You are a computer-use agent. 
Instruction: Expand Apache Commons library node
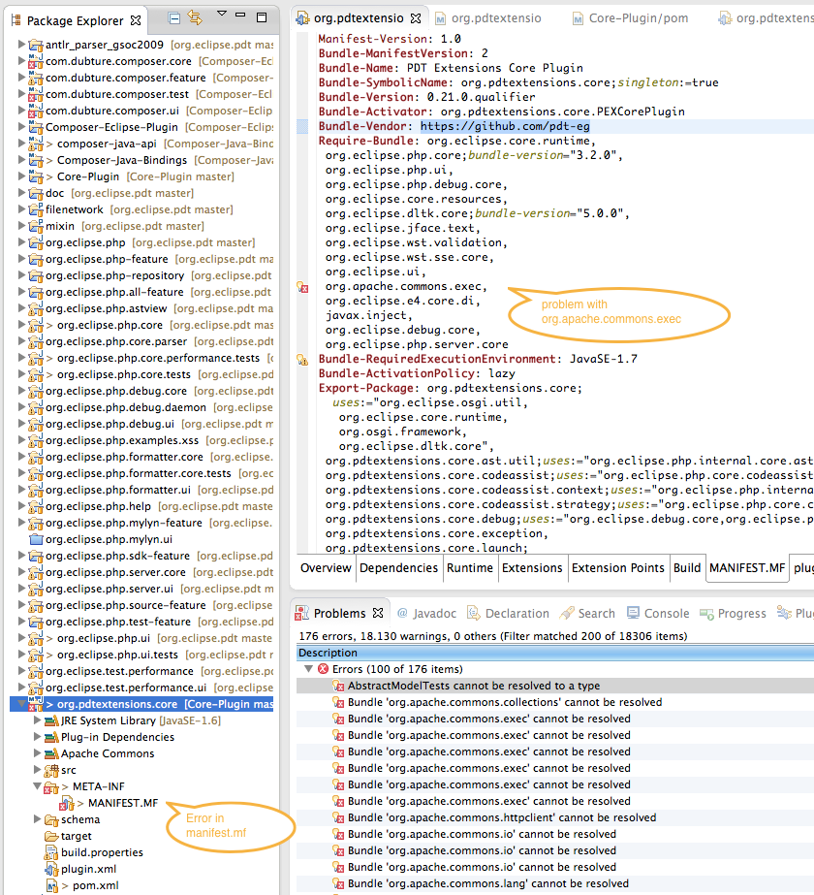click(37, 753)
